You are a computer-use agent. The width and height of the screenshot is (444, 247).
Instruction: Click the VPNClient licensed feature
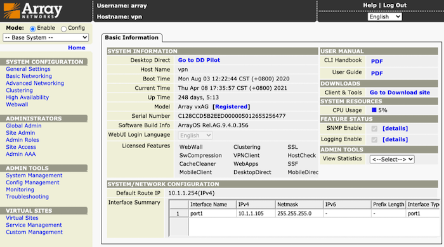click(246, 155)
